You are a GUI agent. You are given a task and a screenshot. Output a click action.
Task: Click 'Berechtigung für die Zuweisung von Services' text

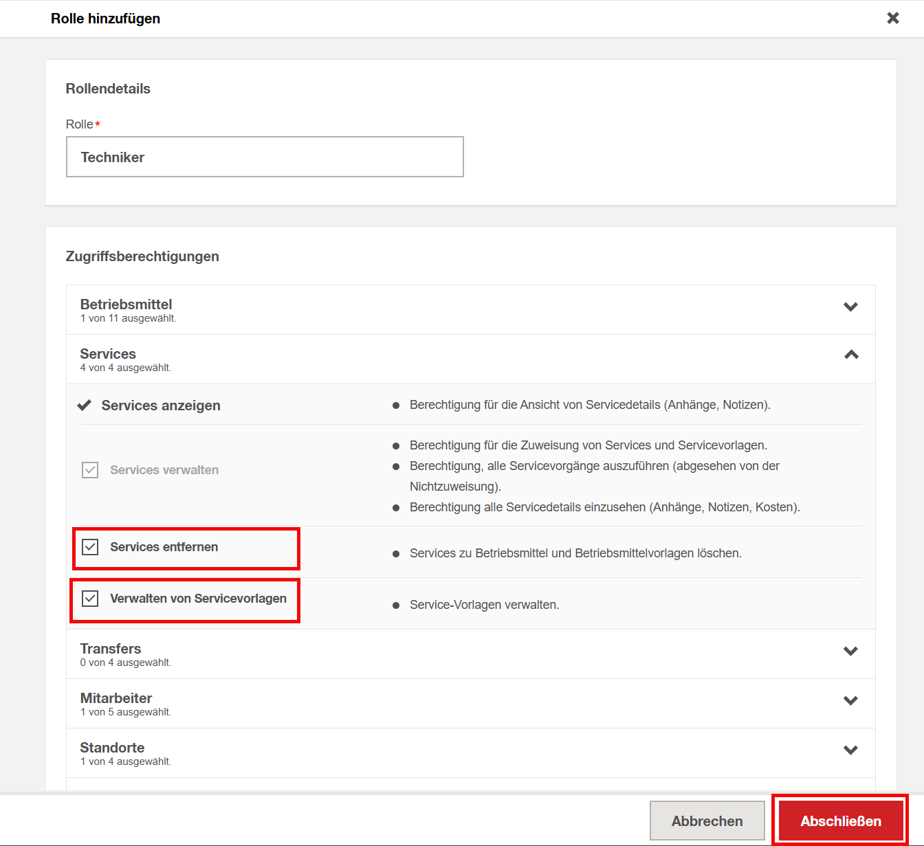coord(588,445)
